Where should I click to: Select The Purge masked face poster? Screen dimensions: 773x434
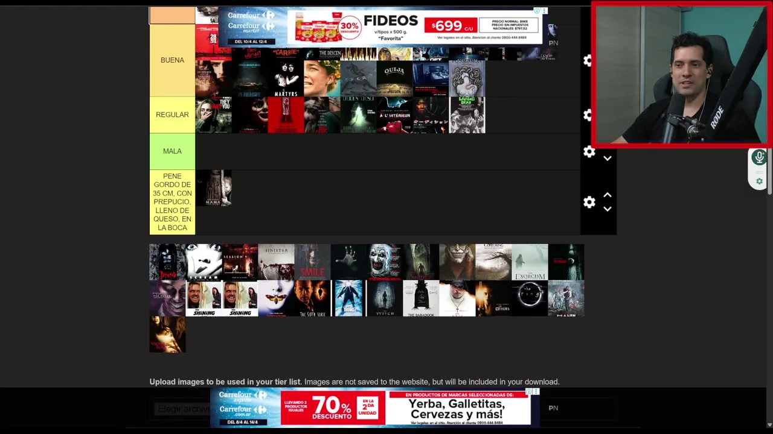click(x=167, y=298)
